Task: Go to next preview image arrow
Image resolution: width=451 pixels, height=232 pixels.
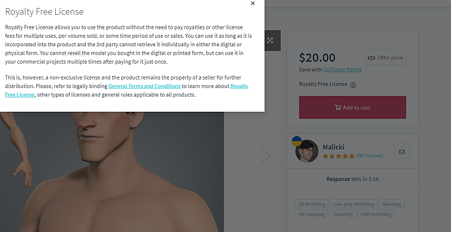Action: (266, 155)
